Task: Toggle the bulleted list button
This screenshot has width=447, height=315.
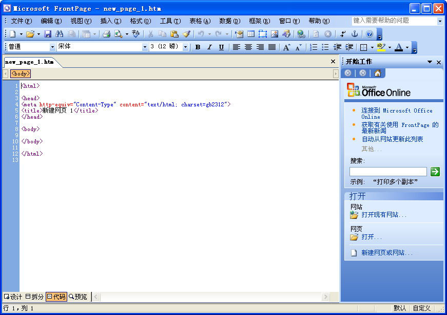Action: pyautogui.click(x=325, y=47)
